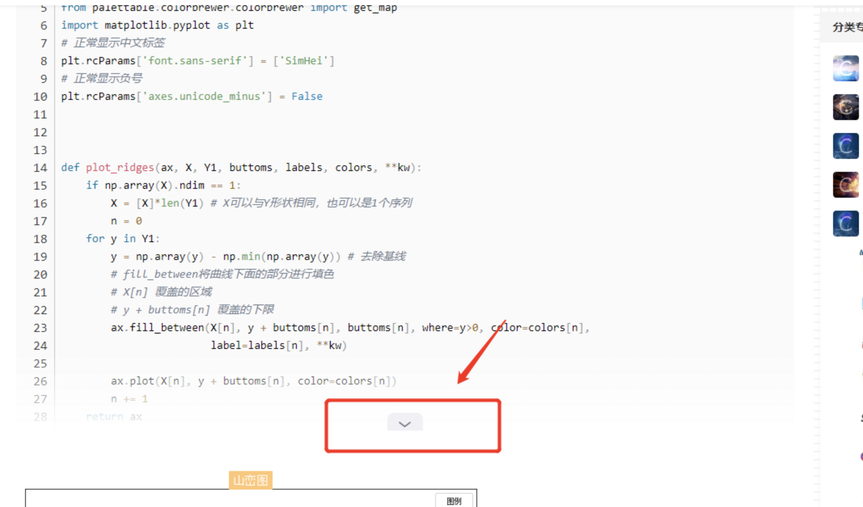This screenshot has height=507, width=863.
Task: Click the 'for y in Y1:' line
Action: 123,239
